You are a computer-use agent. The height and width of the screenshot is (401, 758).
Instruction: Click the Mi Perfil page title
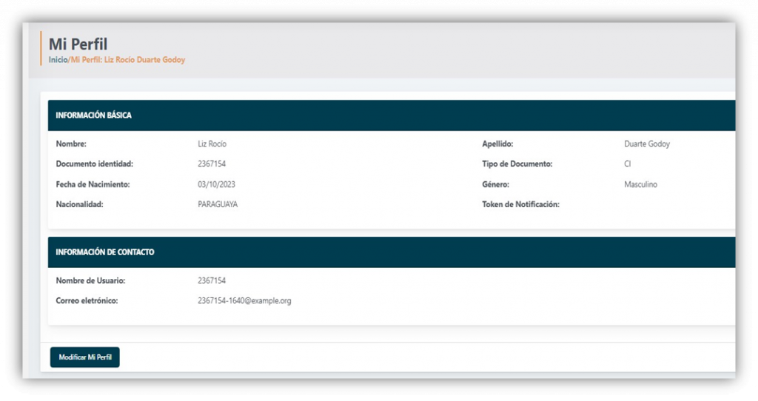(x=78, y=44)
